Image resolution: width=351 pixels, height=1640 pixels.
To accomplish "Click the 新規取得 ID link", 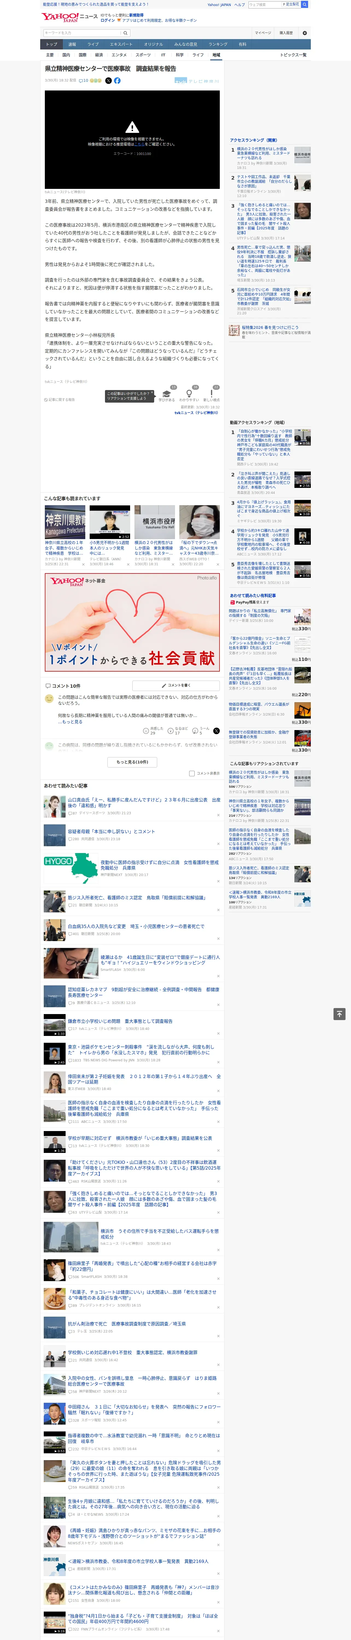I will point(136,15).
